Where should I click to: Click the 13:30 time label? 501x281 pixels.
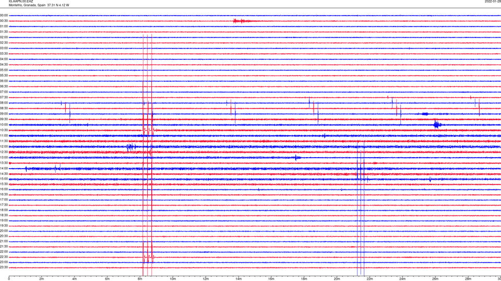tap(4, 163)
